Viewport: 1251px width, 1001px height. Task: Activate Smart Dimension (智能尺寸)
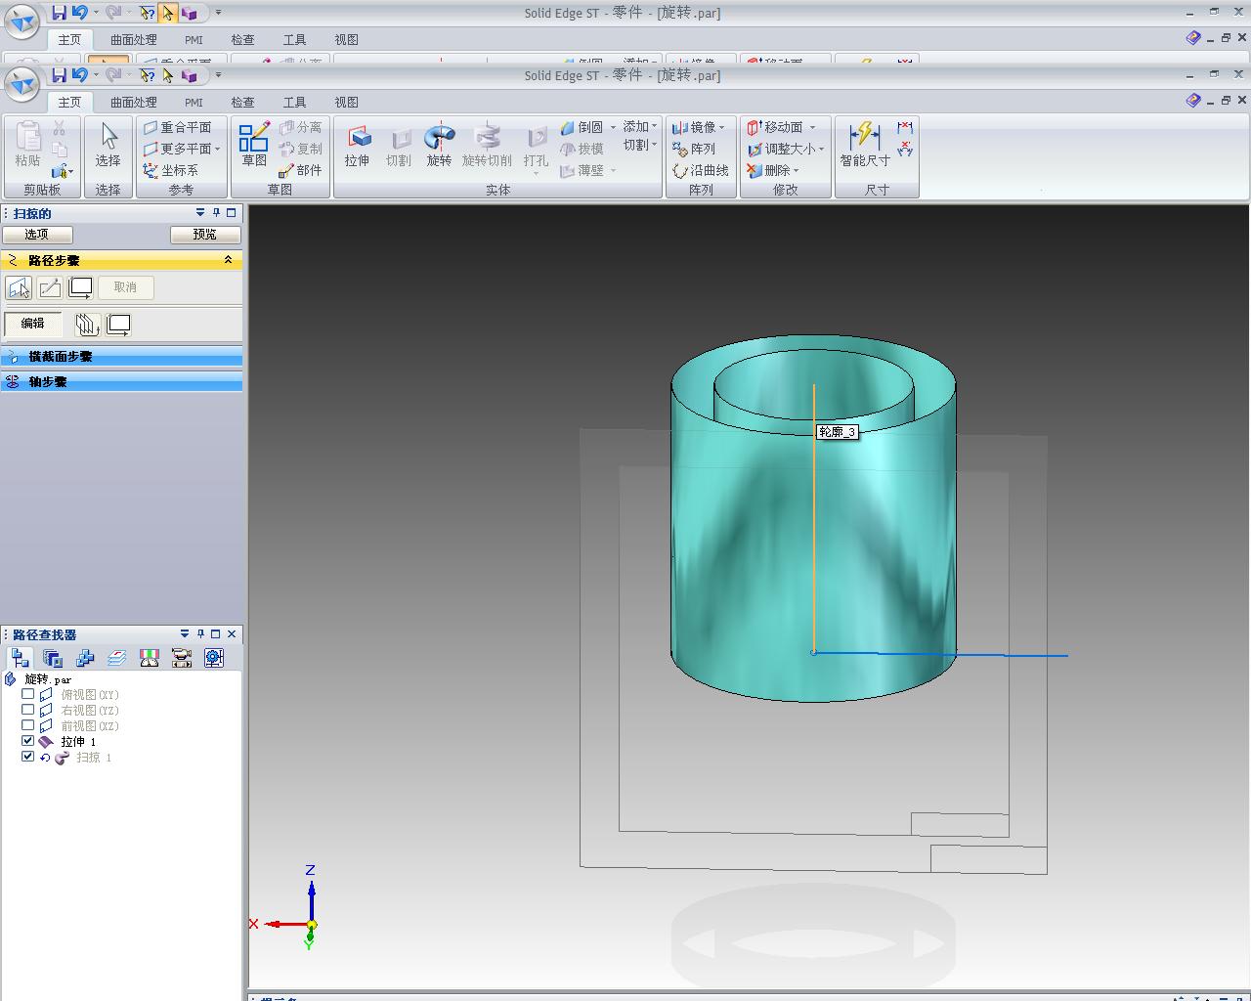click(x=865, y=145)
